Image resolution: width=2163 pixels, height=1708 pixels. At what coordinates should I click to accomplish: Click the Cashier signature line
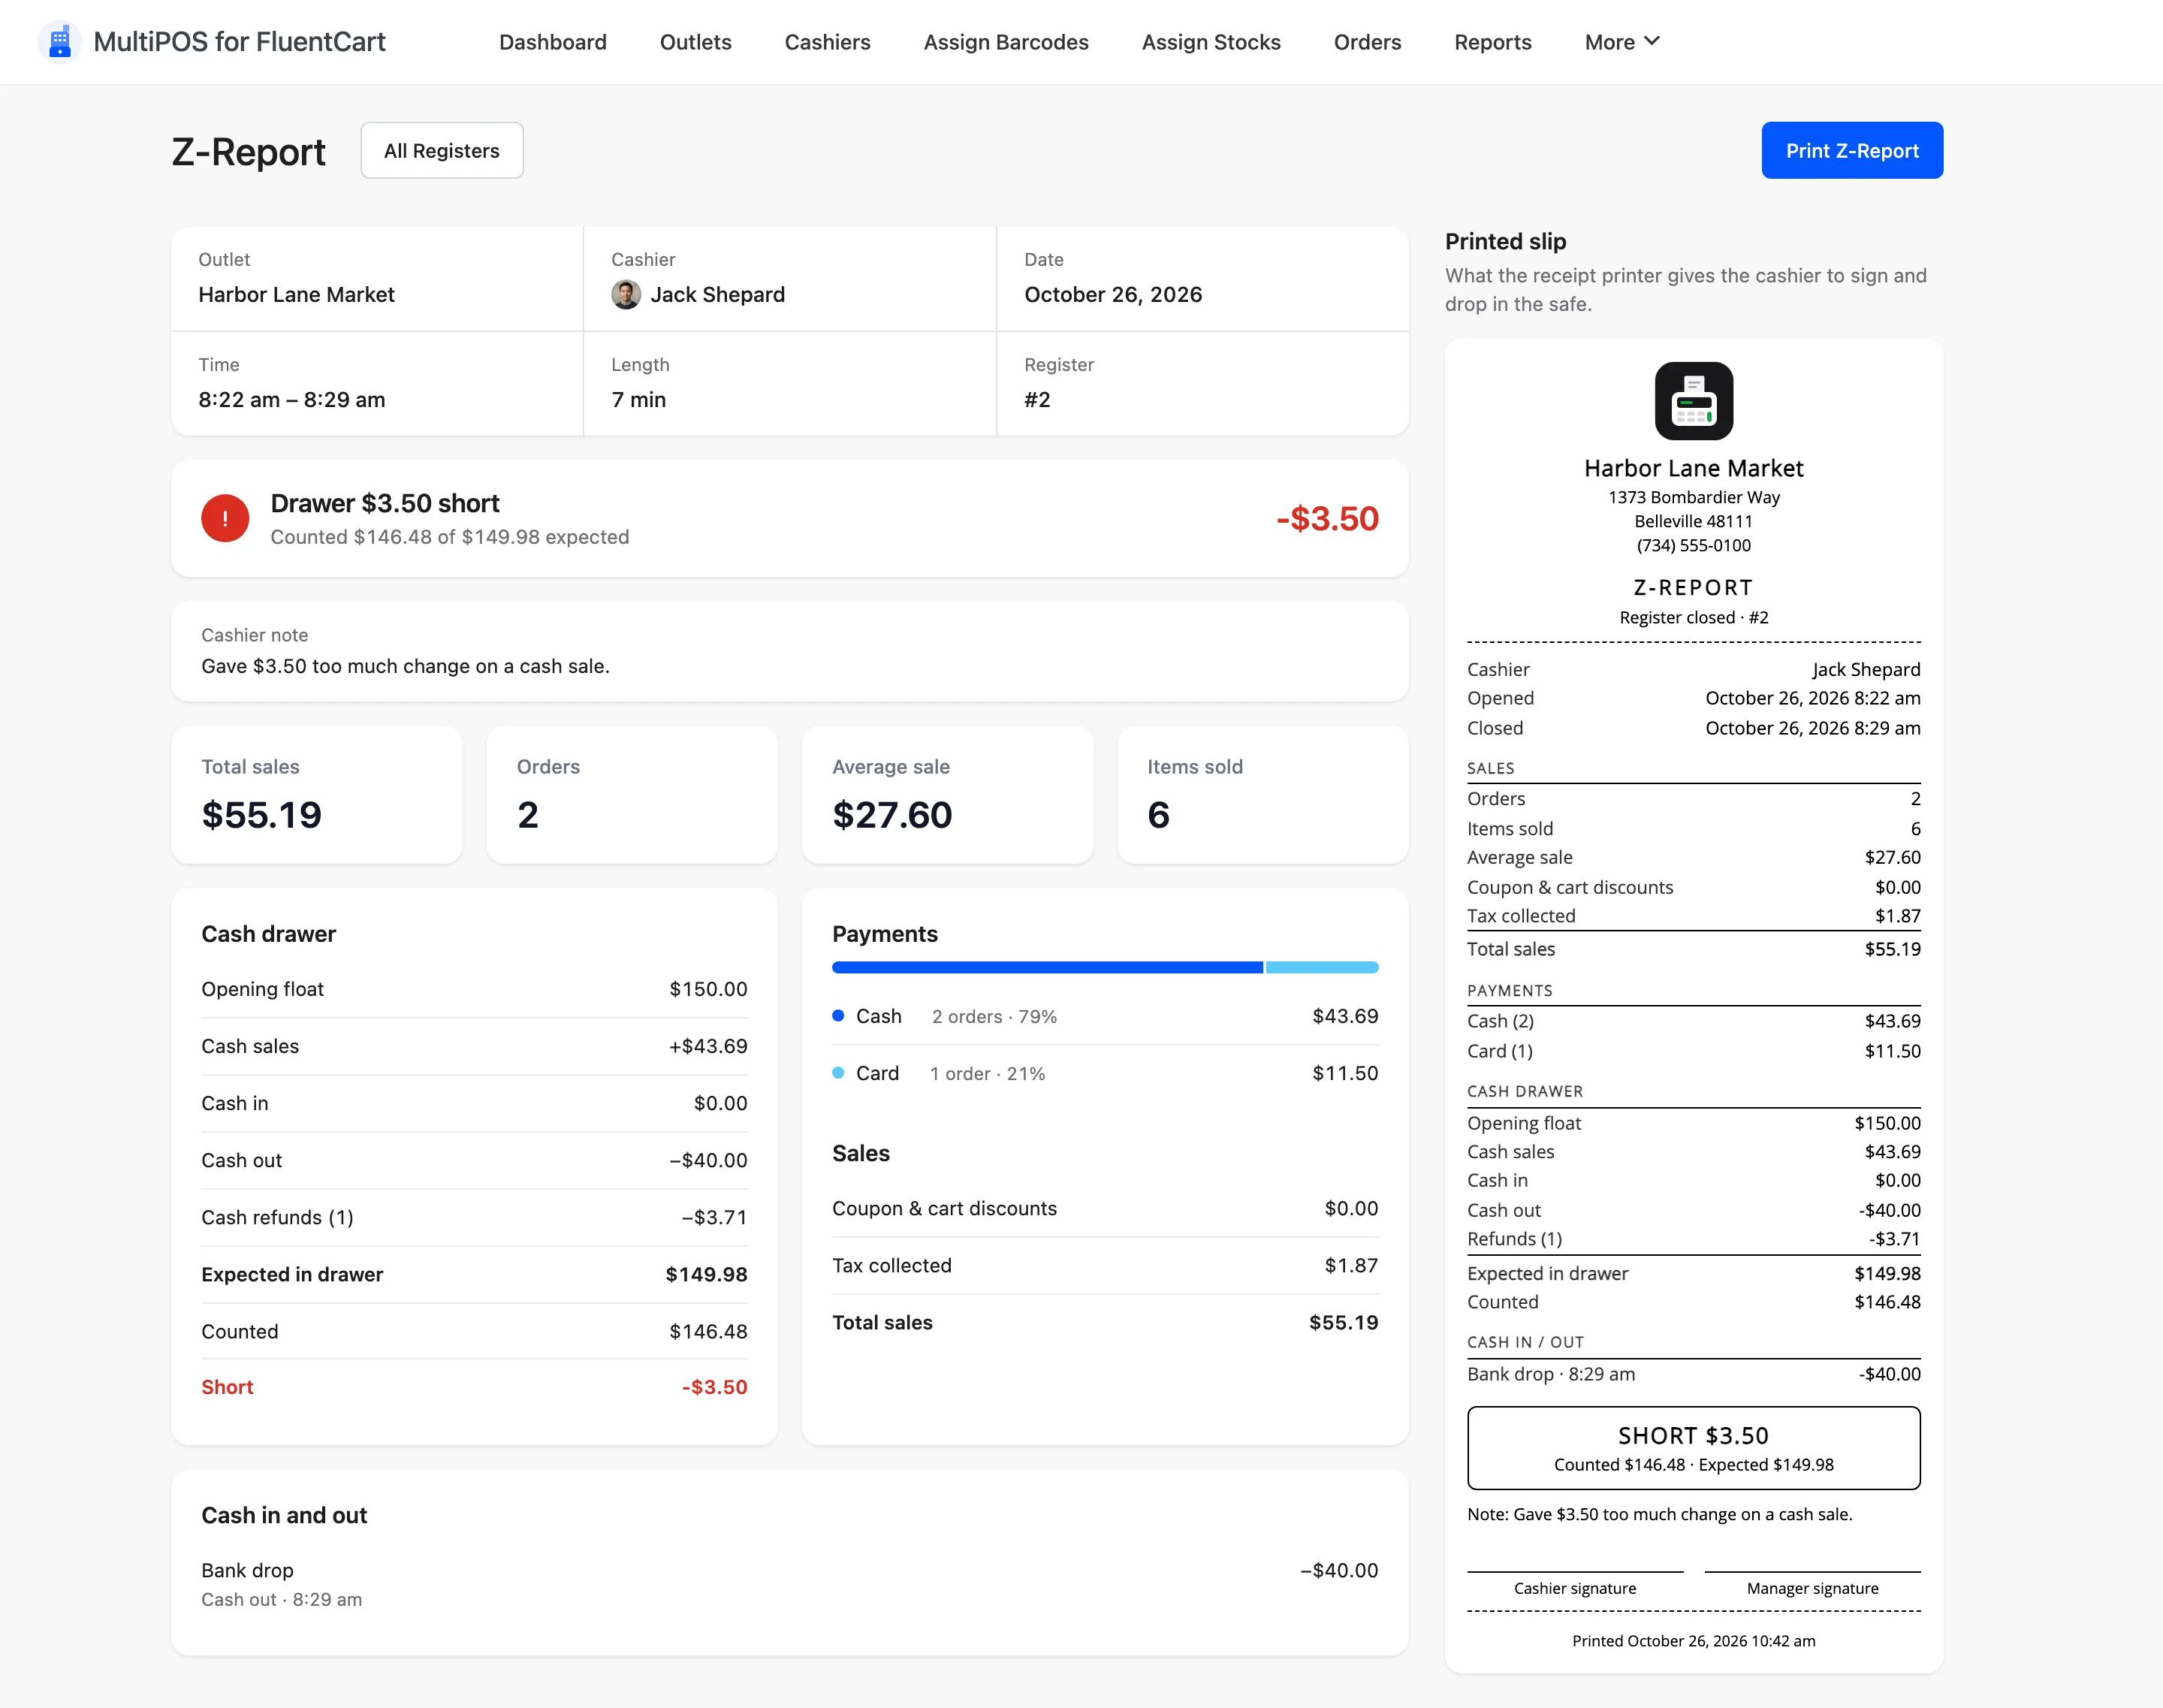point(1575,1572)
